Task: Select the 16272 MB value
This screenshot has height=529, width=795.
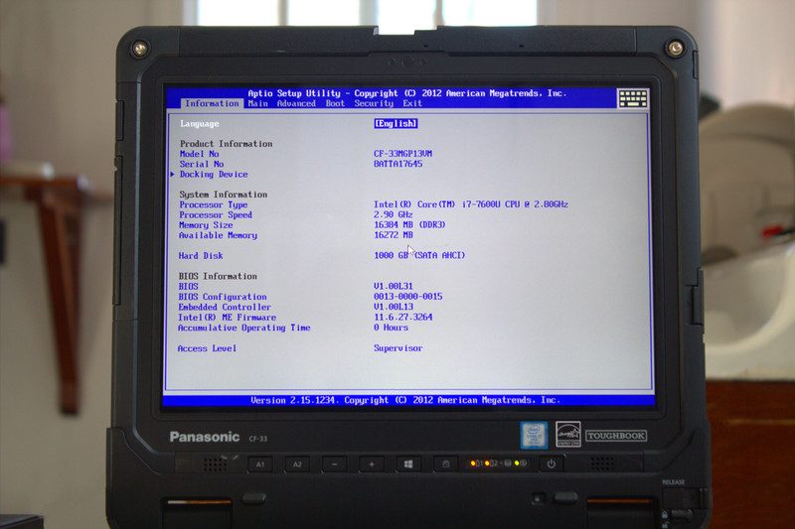Action: click(393, 235)
